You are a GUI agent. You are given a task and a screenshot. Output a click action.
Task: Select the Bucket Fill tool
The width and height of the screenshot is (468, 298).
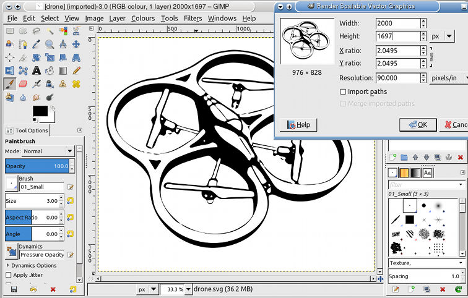pos(50,70)
